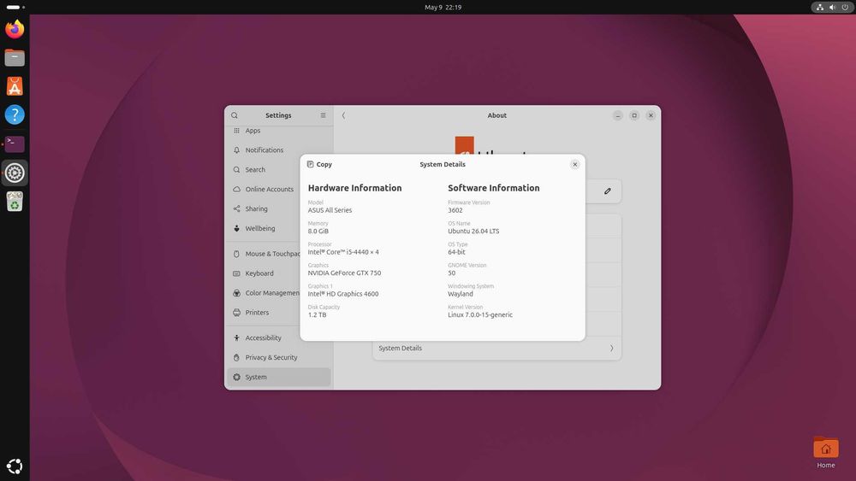Click the Settings gear dock icon
Viewport: 856px width, 481px height.
pos(15,173)
